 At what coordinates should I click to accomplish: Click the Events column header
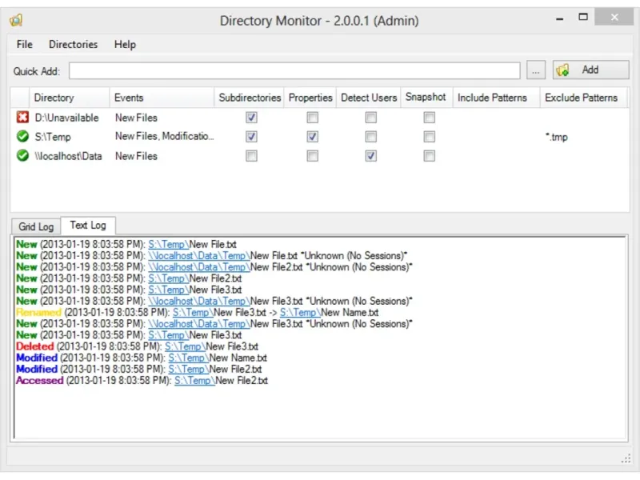162,98
